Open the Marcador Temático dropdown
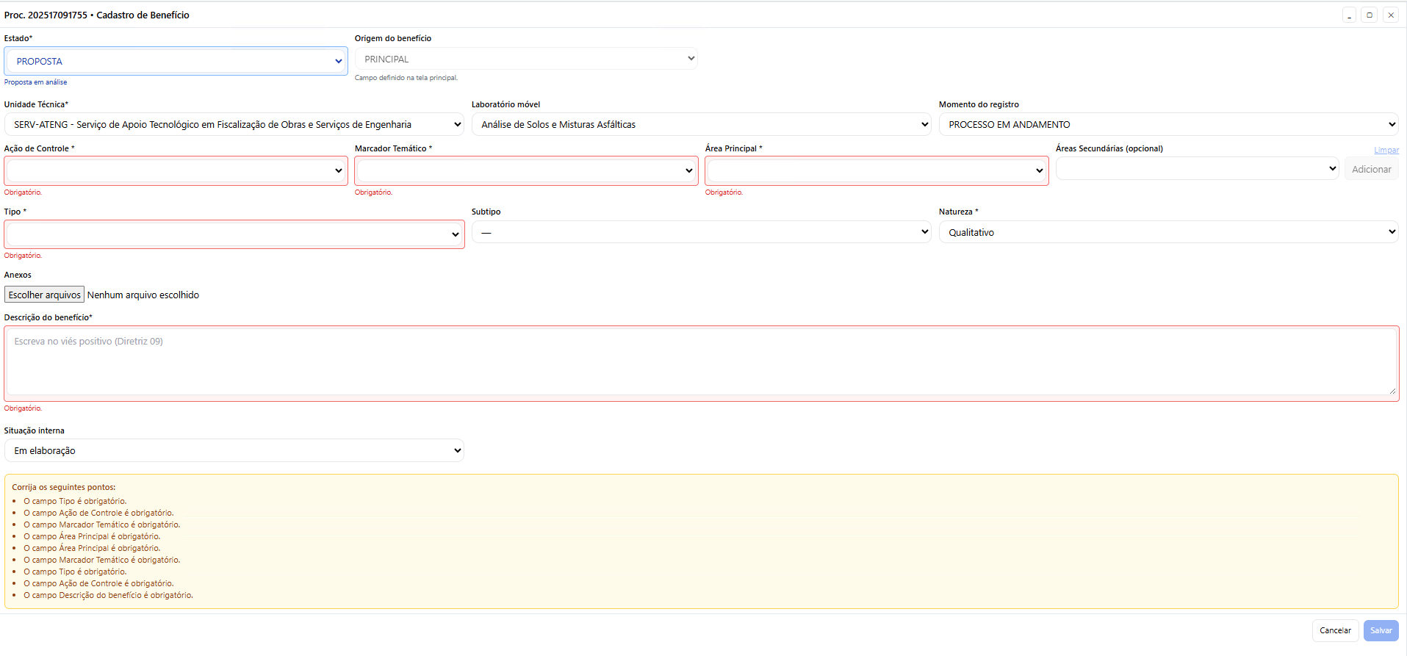Screen dimensions: 1407x656 click(525, 171)
